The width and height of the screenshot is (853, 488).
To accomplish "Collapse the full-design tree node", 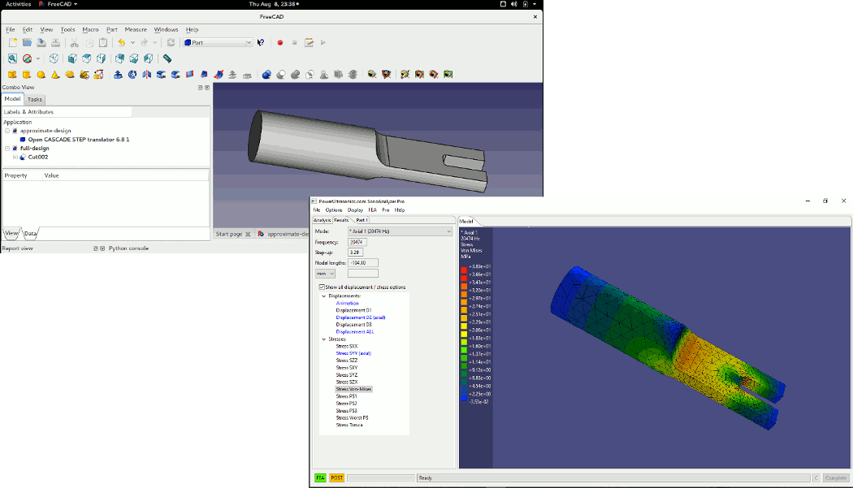I will click(7, 148).
